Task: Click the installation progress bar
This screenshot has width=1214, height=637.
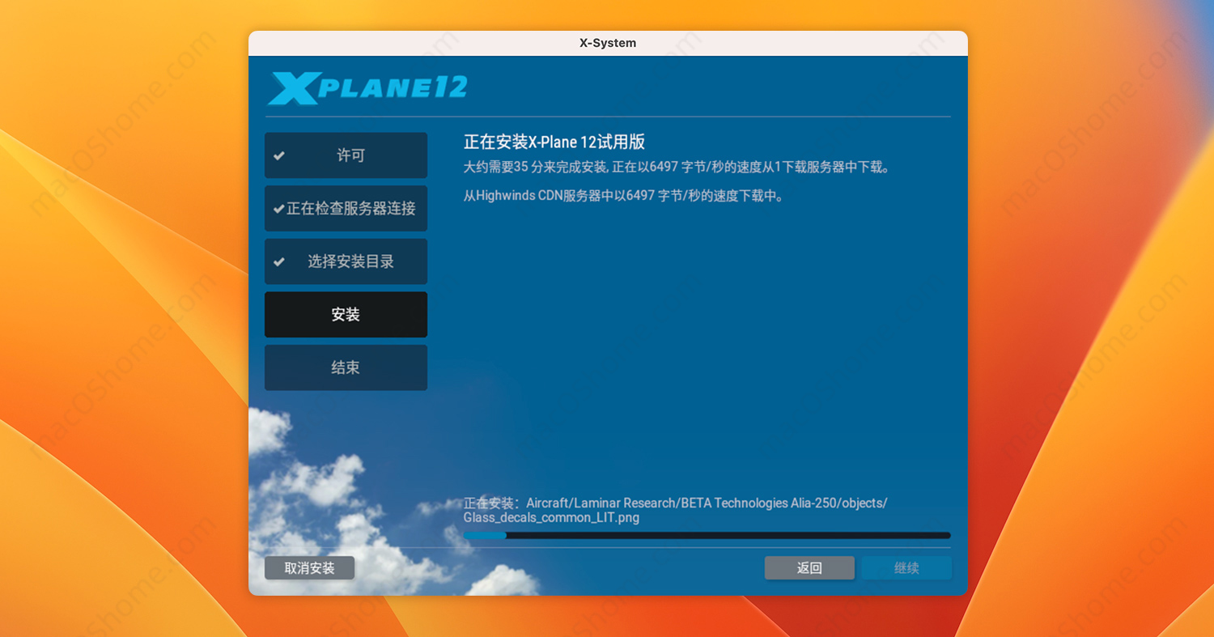Action: (707, 535)
